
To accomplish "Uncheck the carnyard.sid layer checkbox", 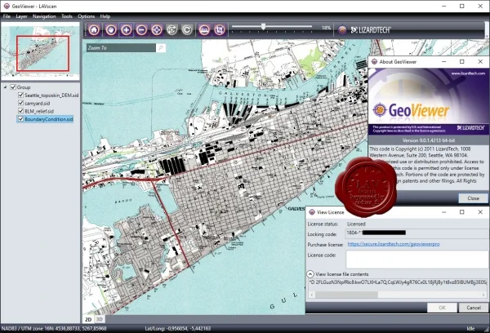I will point(21,103).
